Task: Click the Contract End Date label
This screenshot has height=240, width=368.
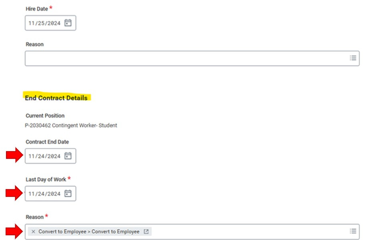Action: point(47,142)
